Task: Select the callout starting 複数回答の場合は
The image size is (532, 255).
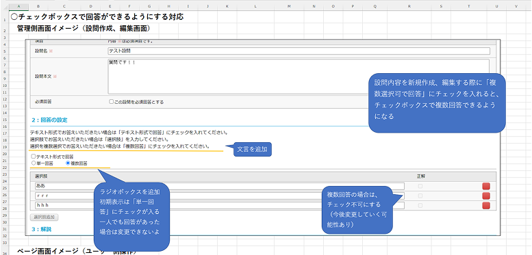Action: tap(357, 210)
